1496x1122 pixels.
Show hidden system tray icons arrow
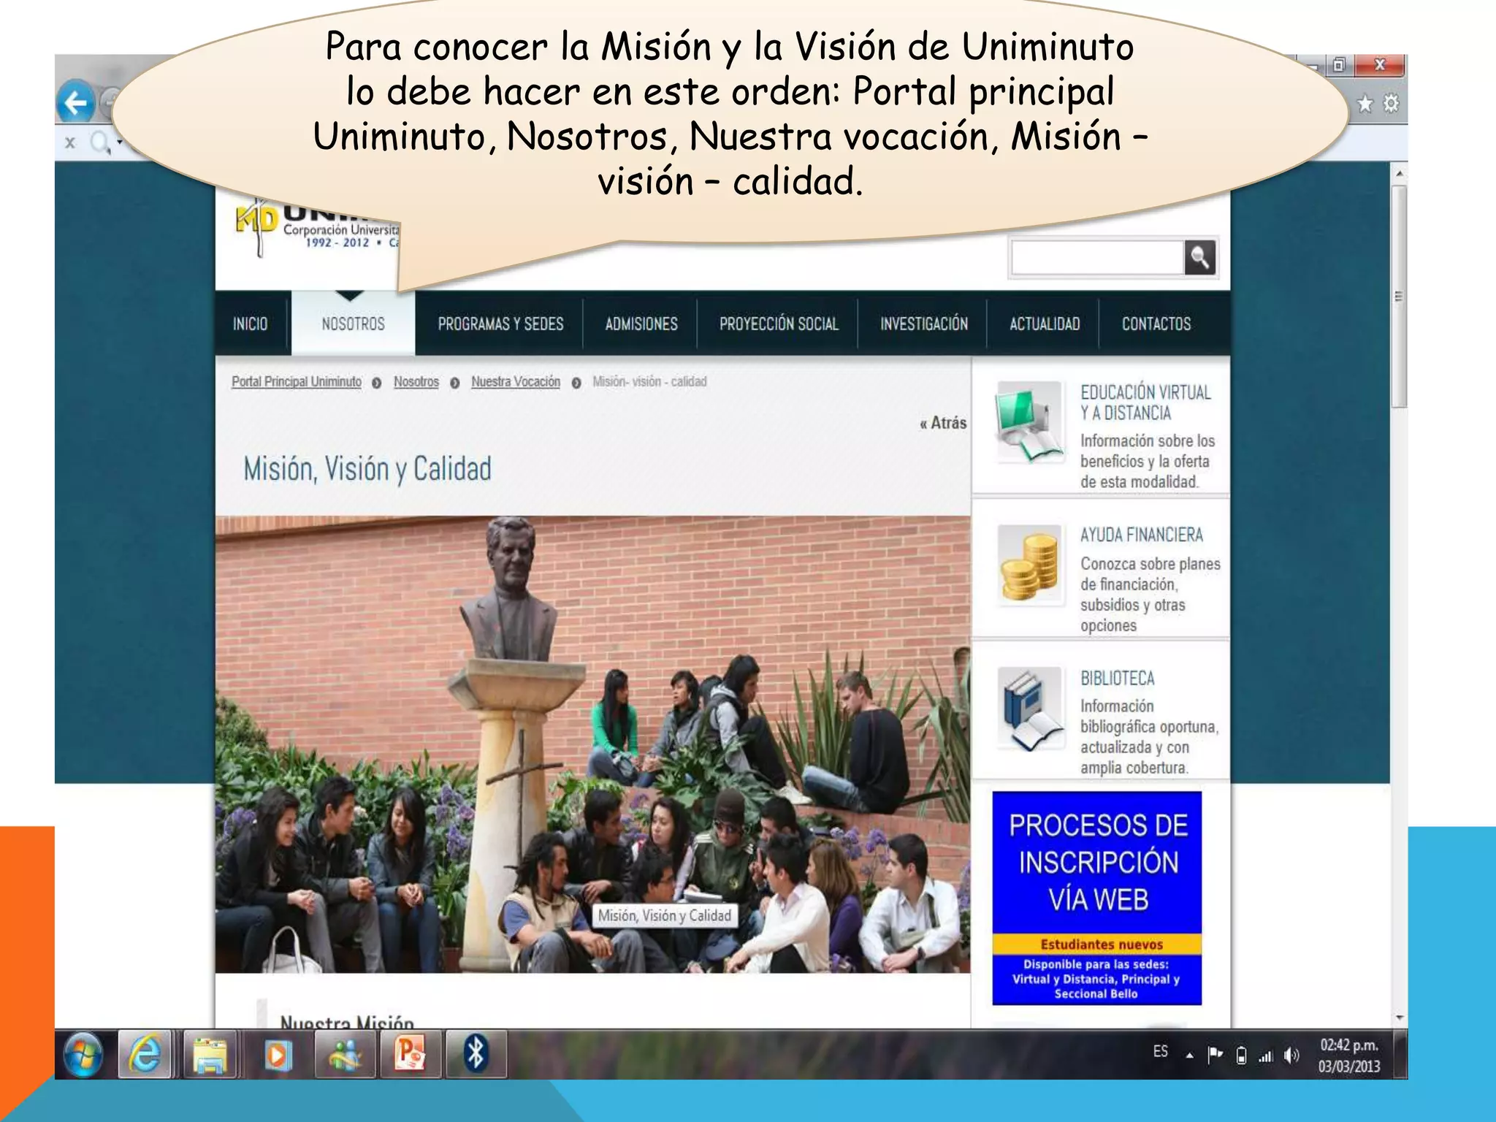(1189, 1055)
